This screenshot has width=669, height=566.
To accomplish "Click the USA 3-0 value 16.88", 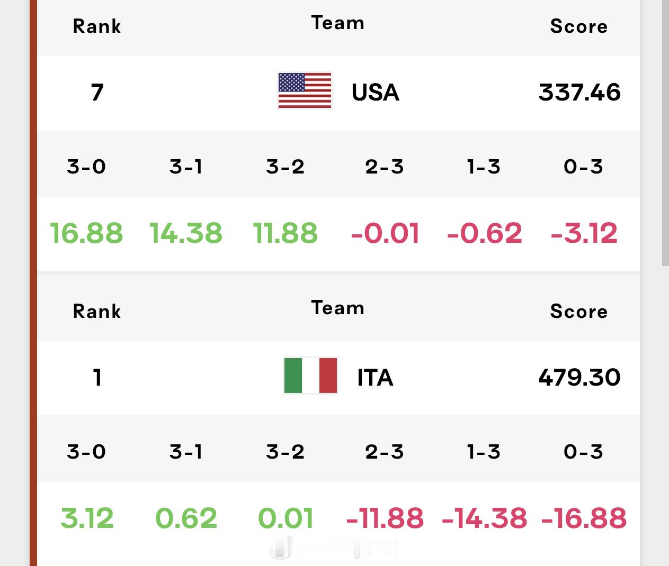I will tap(86, 233).
